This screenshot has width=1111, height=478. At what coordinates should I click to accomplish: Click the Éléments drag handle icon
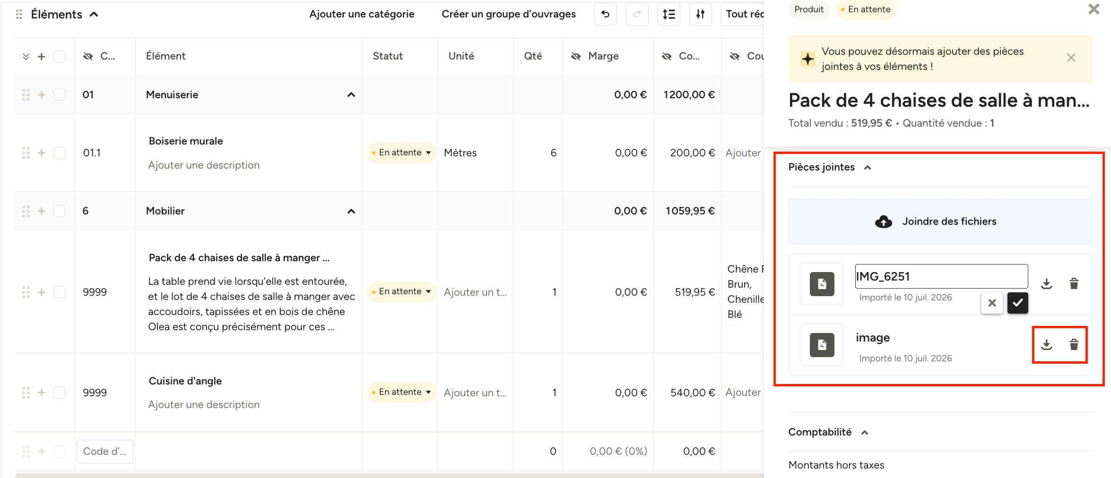(x=19, y=15)
